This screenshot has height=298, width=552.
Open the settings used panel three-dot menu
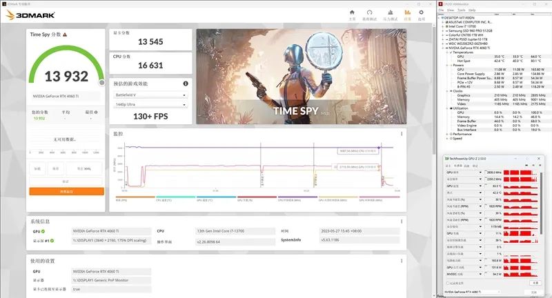[x=402, y=261]
